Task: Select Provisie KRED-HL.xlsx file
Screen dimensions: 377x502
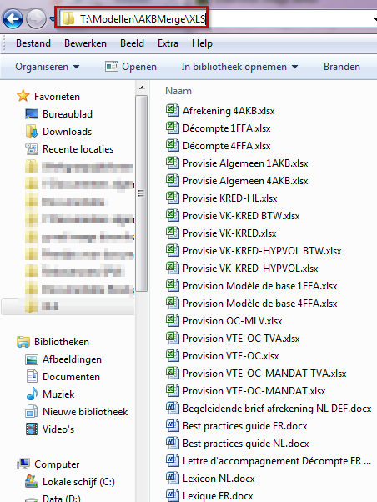Action: [221, 198]
